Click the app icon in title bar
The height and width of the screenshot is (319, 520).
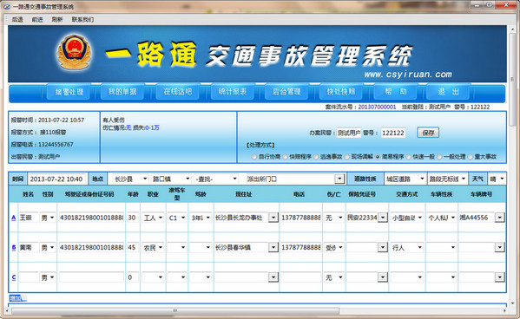6,6
